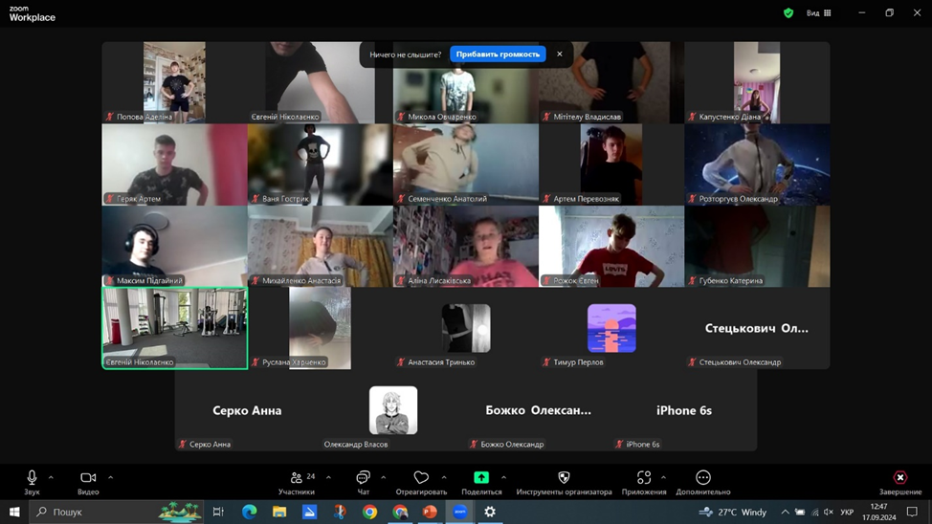Toggle the microphone with Звук button

pos(32,482)
